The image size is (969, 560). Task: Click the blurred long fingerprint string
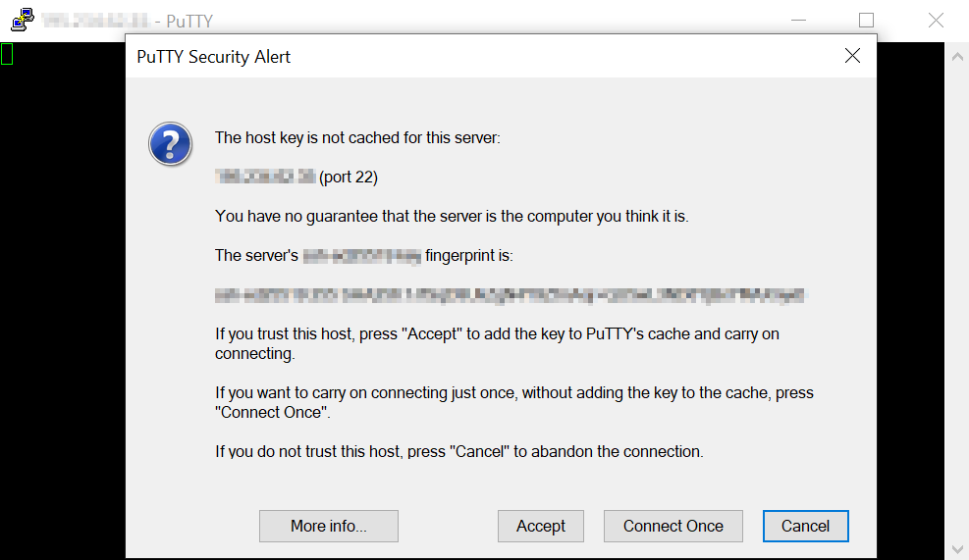coord(511,294)
